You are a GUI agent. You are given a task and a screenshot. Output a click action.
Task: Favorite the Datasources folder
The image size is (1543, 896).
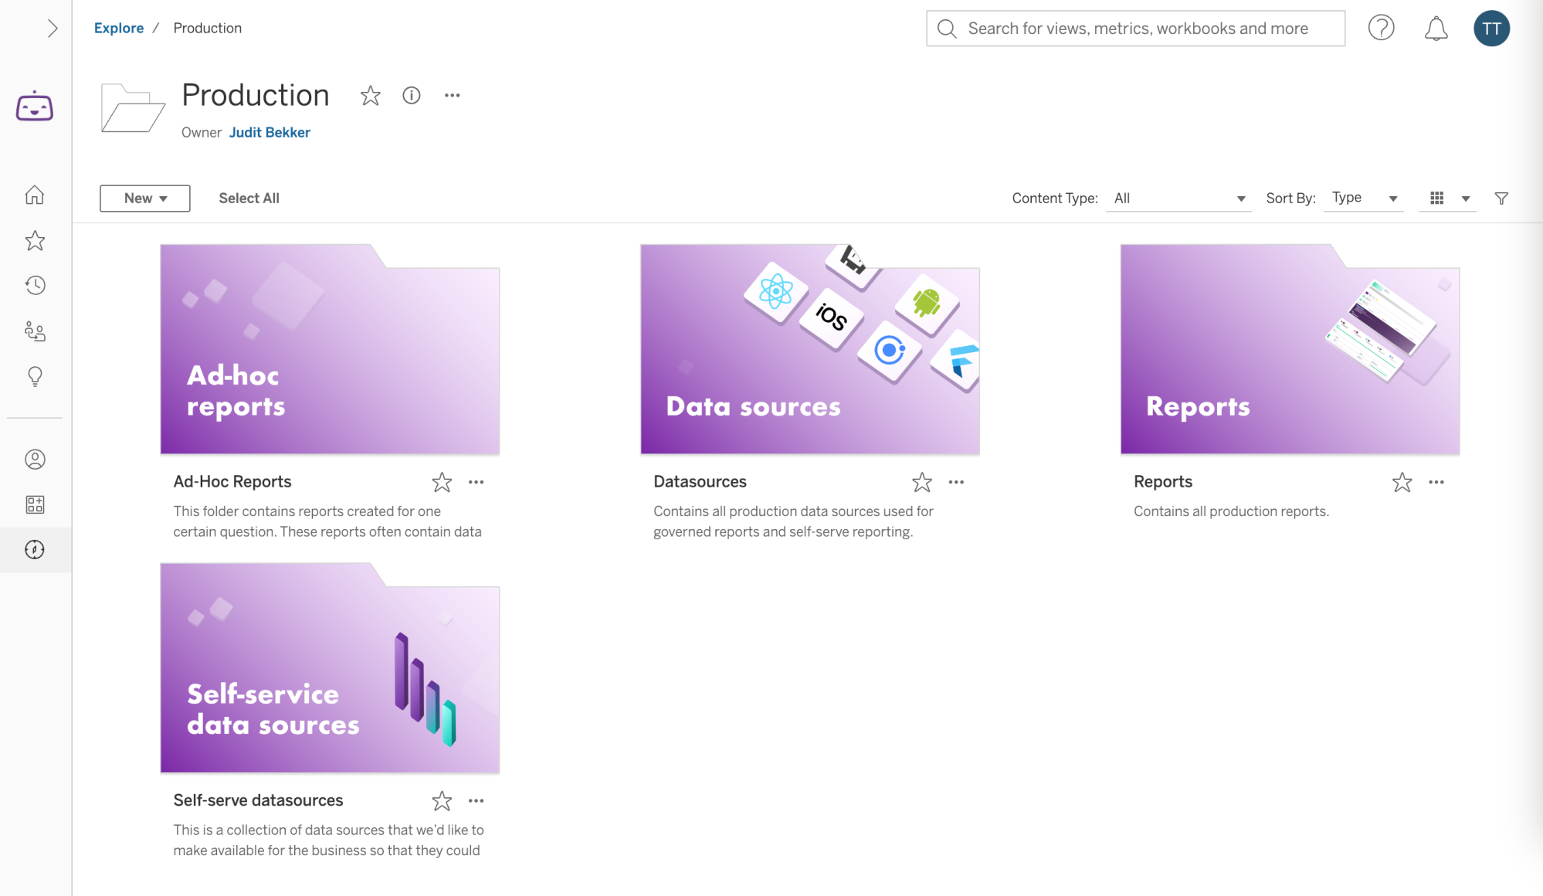(x=922, y=482)
